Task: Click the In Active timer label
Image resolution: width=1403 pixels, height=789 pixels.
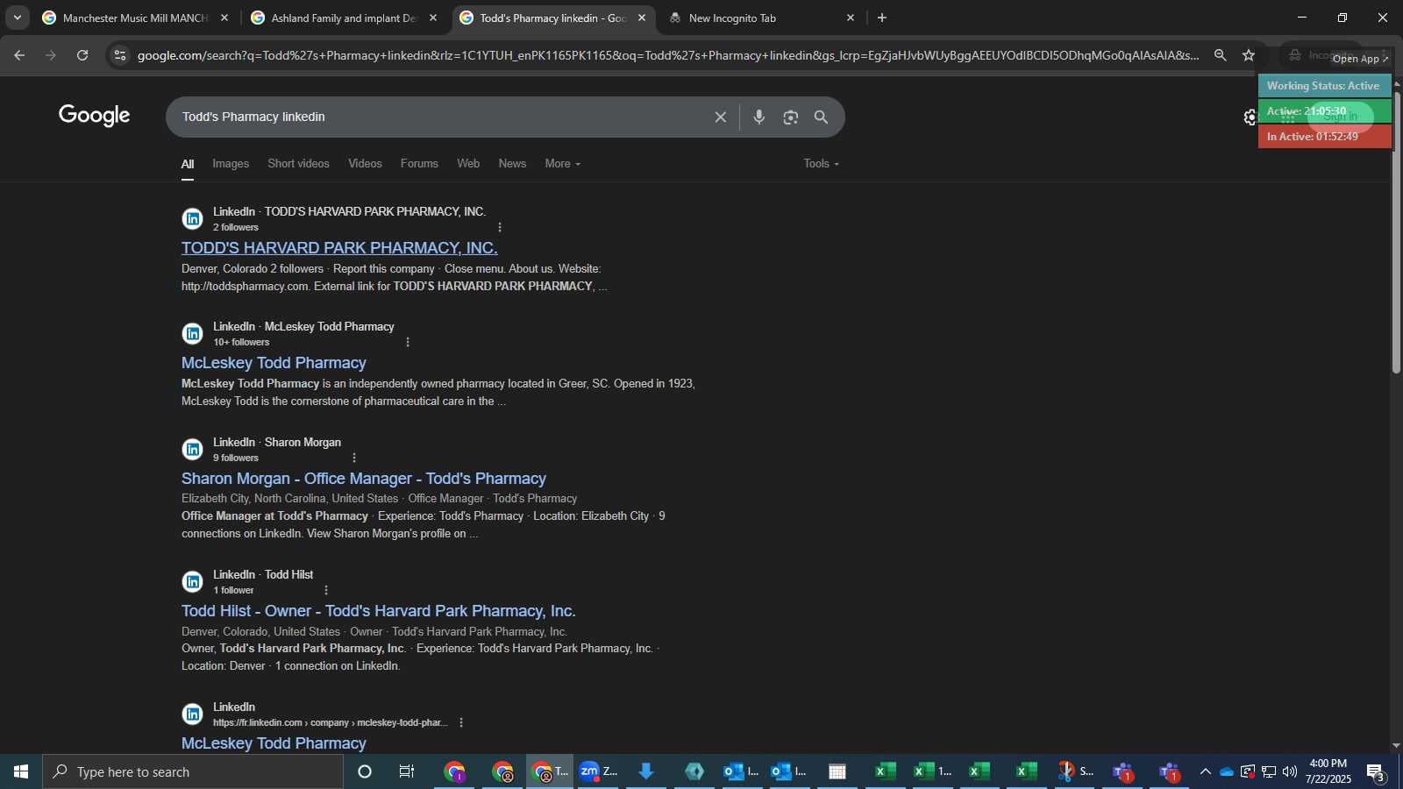Action: 1324,137
